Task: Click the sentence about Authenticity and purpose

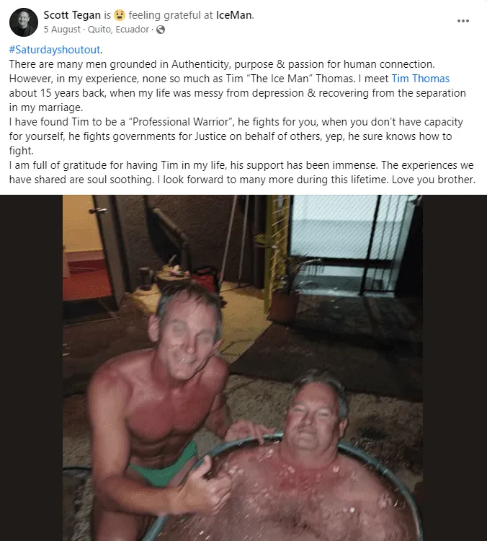Action: (222, 64)
